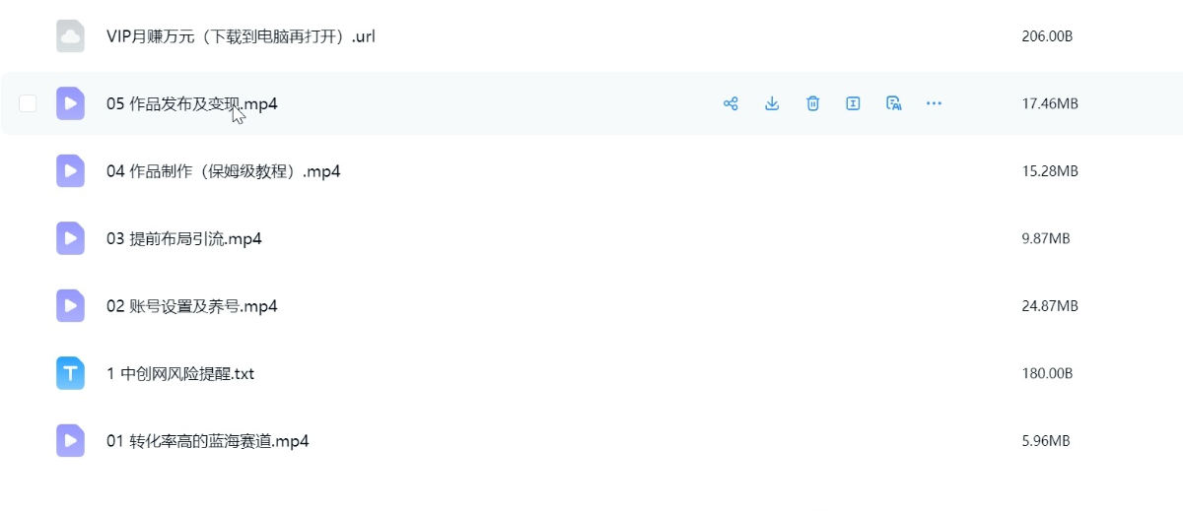Click the video icon of 04 作品制作
Viewport: 1183px width, 511px height.
pos(70,171)
